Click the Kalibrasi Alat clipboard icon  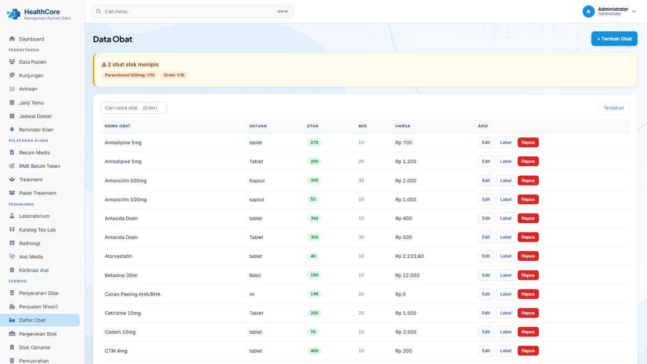(12, 270)
